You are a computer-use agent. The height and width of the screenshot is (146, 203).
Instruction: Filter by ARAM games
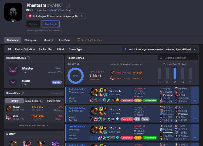(60, 49)
